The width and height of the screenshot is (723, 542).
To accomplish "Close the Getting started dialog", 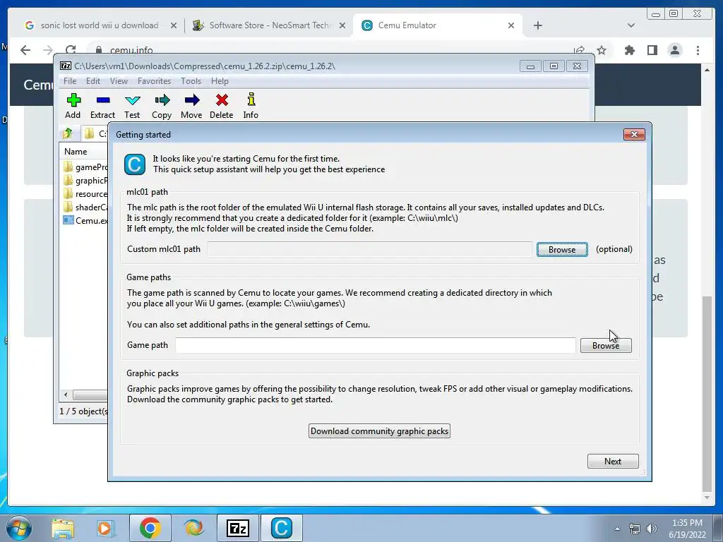I will point(634,134).
